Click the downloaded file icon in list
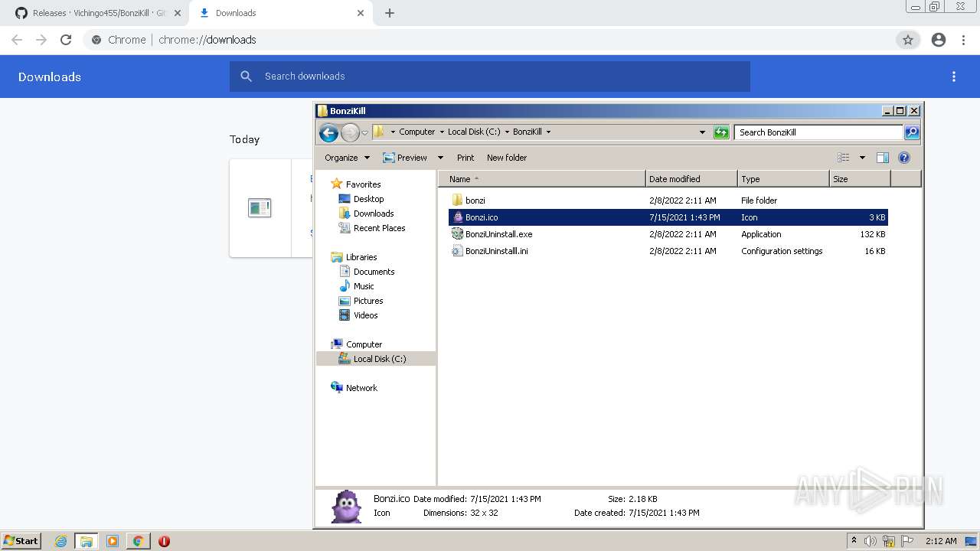 (260, 207)
